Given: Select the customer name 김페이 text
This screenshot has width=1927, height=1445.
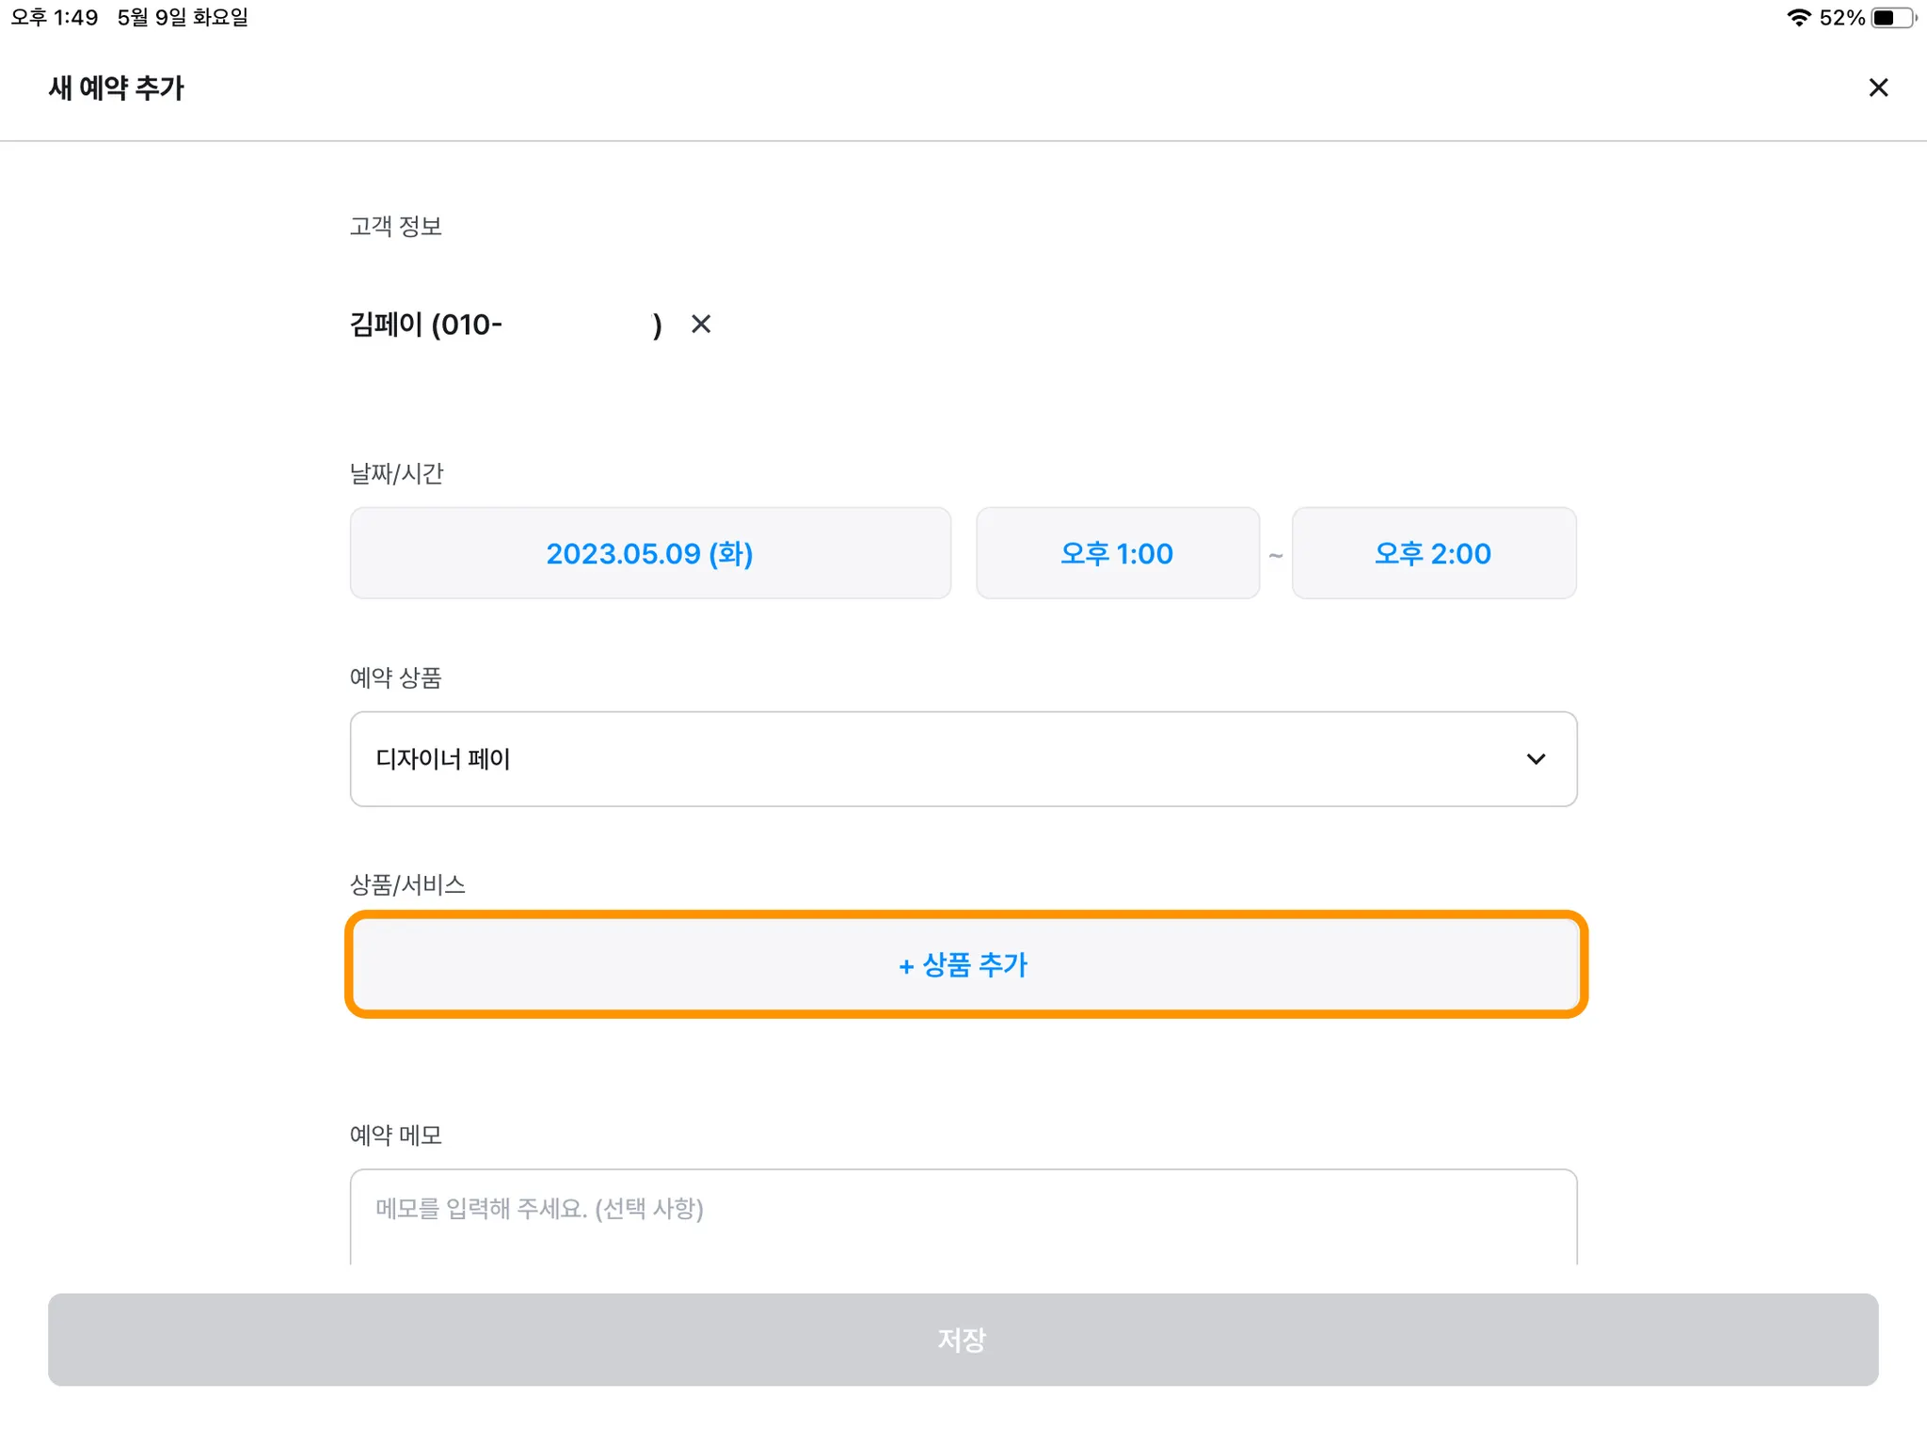Looking at the screenshot, I should (386, 325).
